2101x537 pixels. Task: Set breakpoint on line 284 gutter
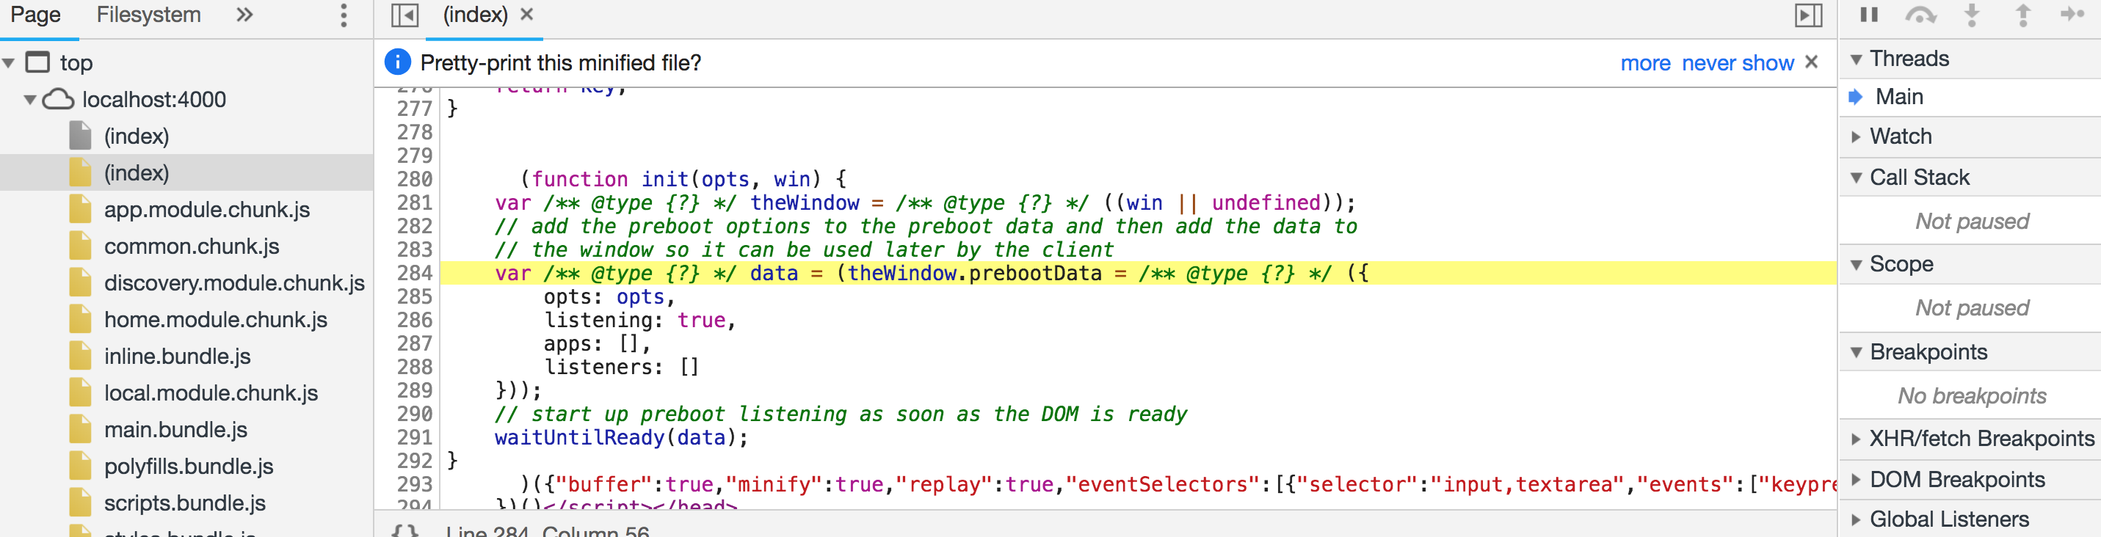[414, 273]
